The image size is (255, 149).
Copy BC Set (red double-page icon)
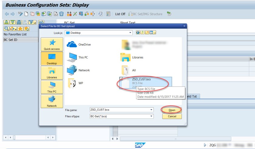click(x=32, y=14)
